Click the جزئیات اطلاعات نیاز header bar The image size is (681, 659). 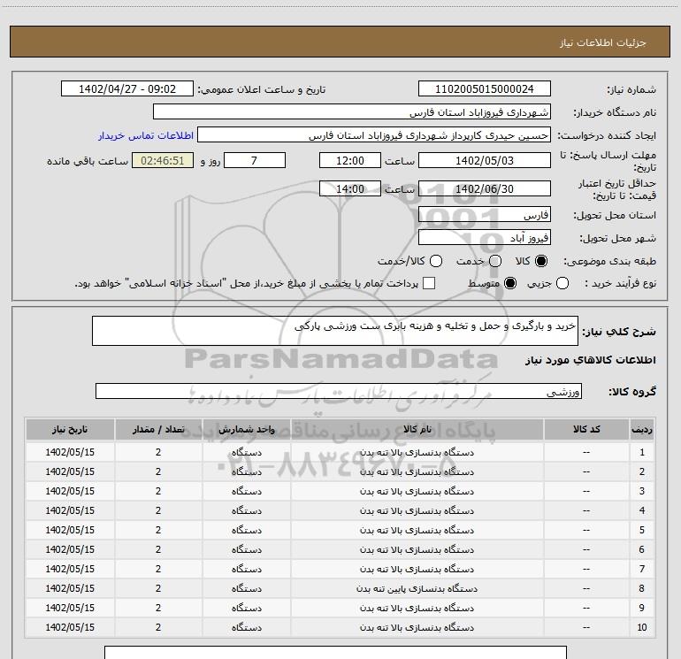click(x=340, y=42)
